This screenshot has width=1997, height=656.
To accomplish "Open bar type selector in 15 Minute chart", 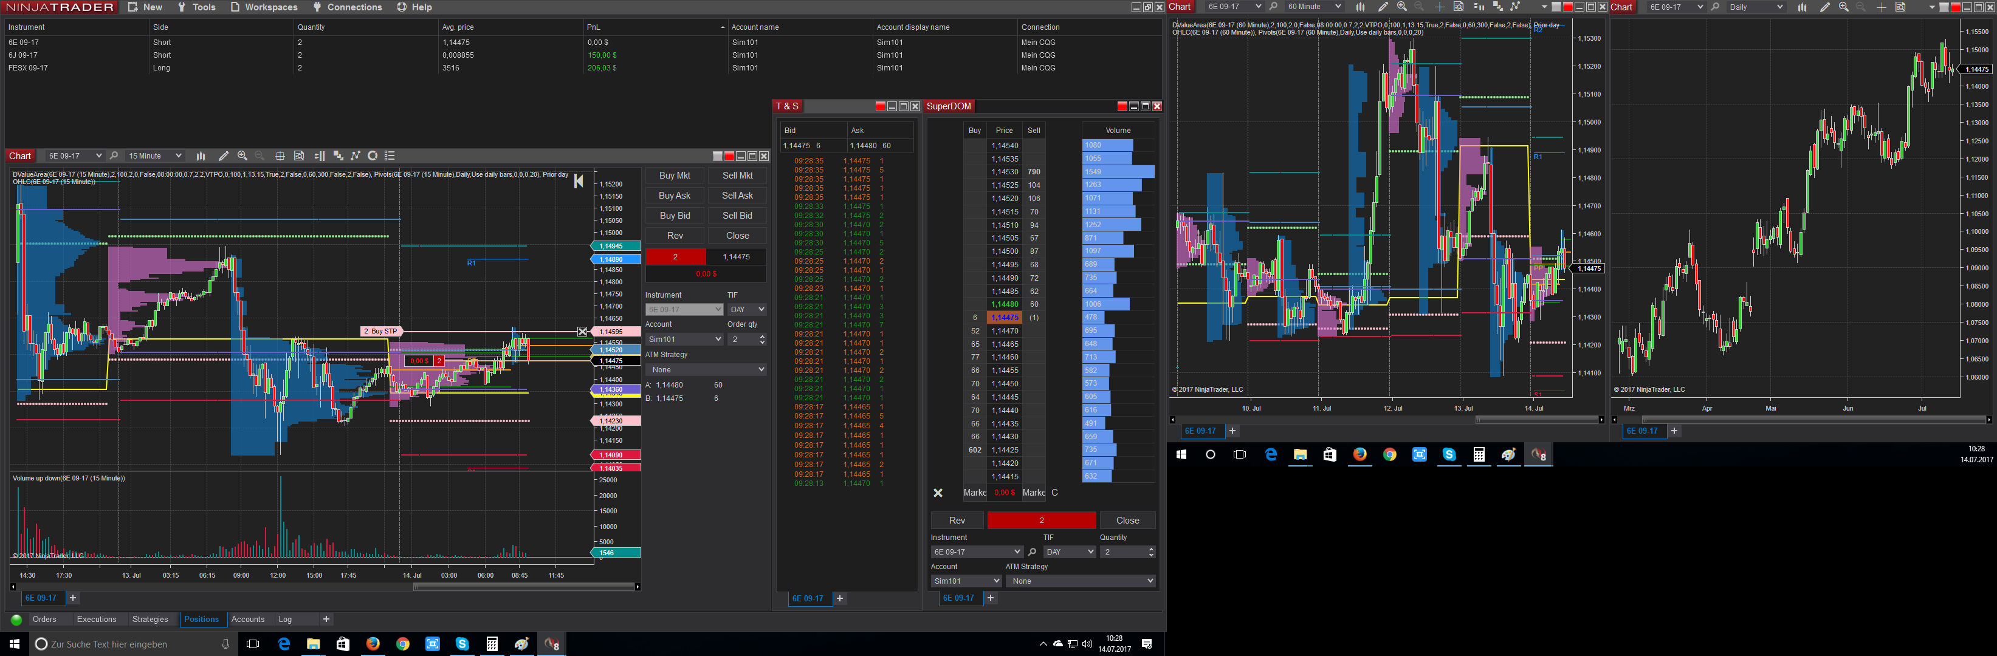I will point(201,155).
